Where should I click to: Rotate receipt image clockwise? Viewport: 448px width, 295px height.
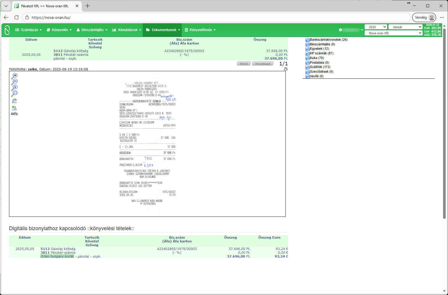(x=14, y=108)
